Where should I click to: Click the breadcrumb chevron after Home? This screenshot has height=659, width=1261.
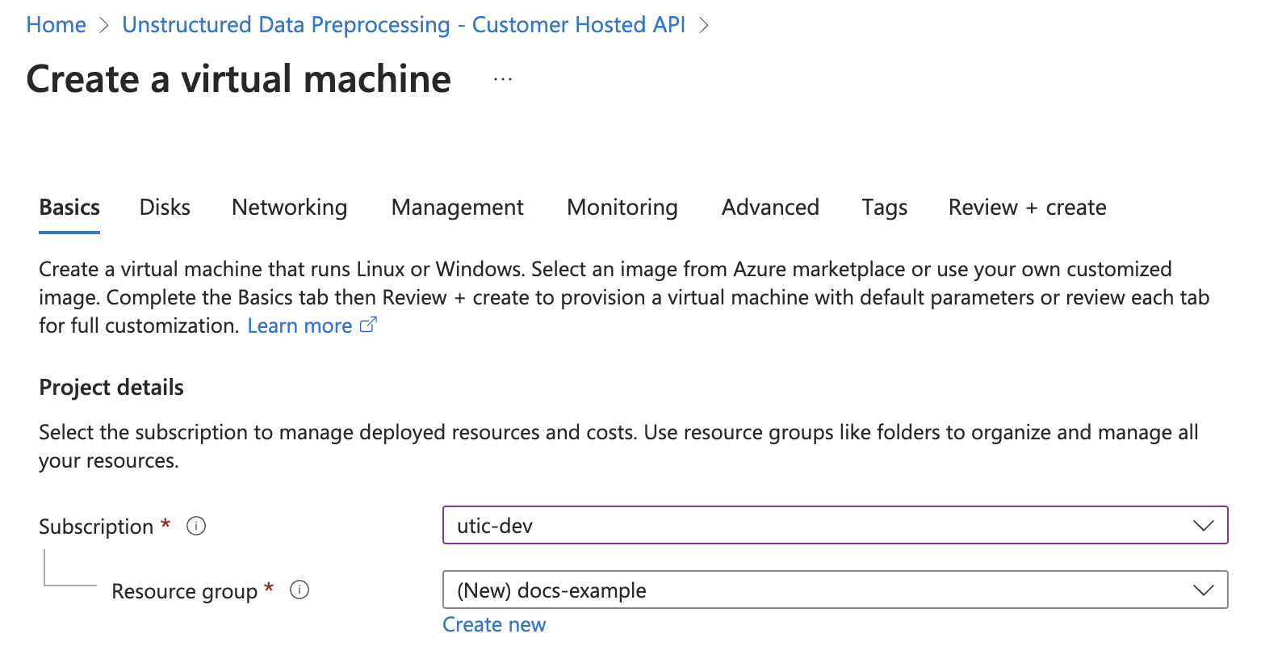pos(103,26)
